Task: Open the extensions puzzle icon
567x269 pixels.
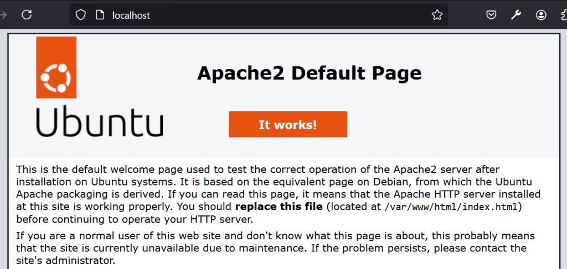Action: (563, 15)
